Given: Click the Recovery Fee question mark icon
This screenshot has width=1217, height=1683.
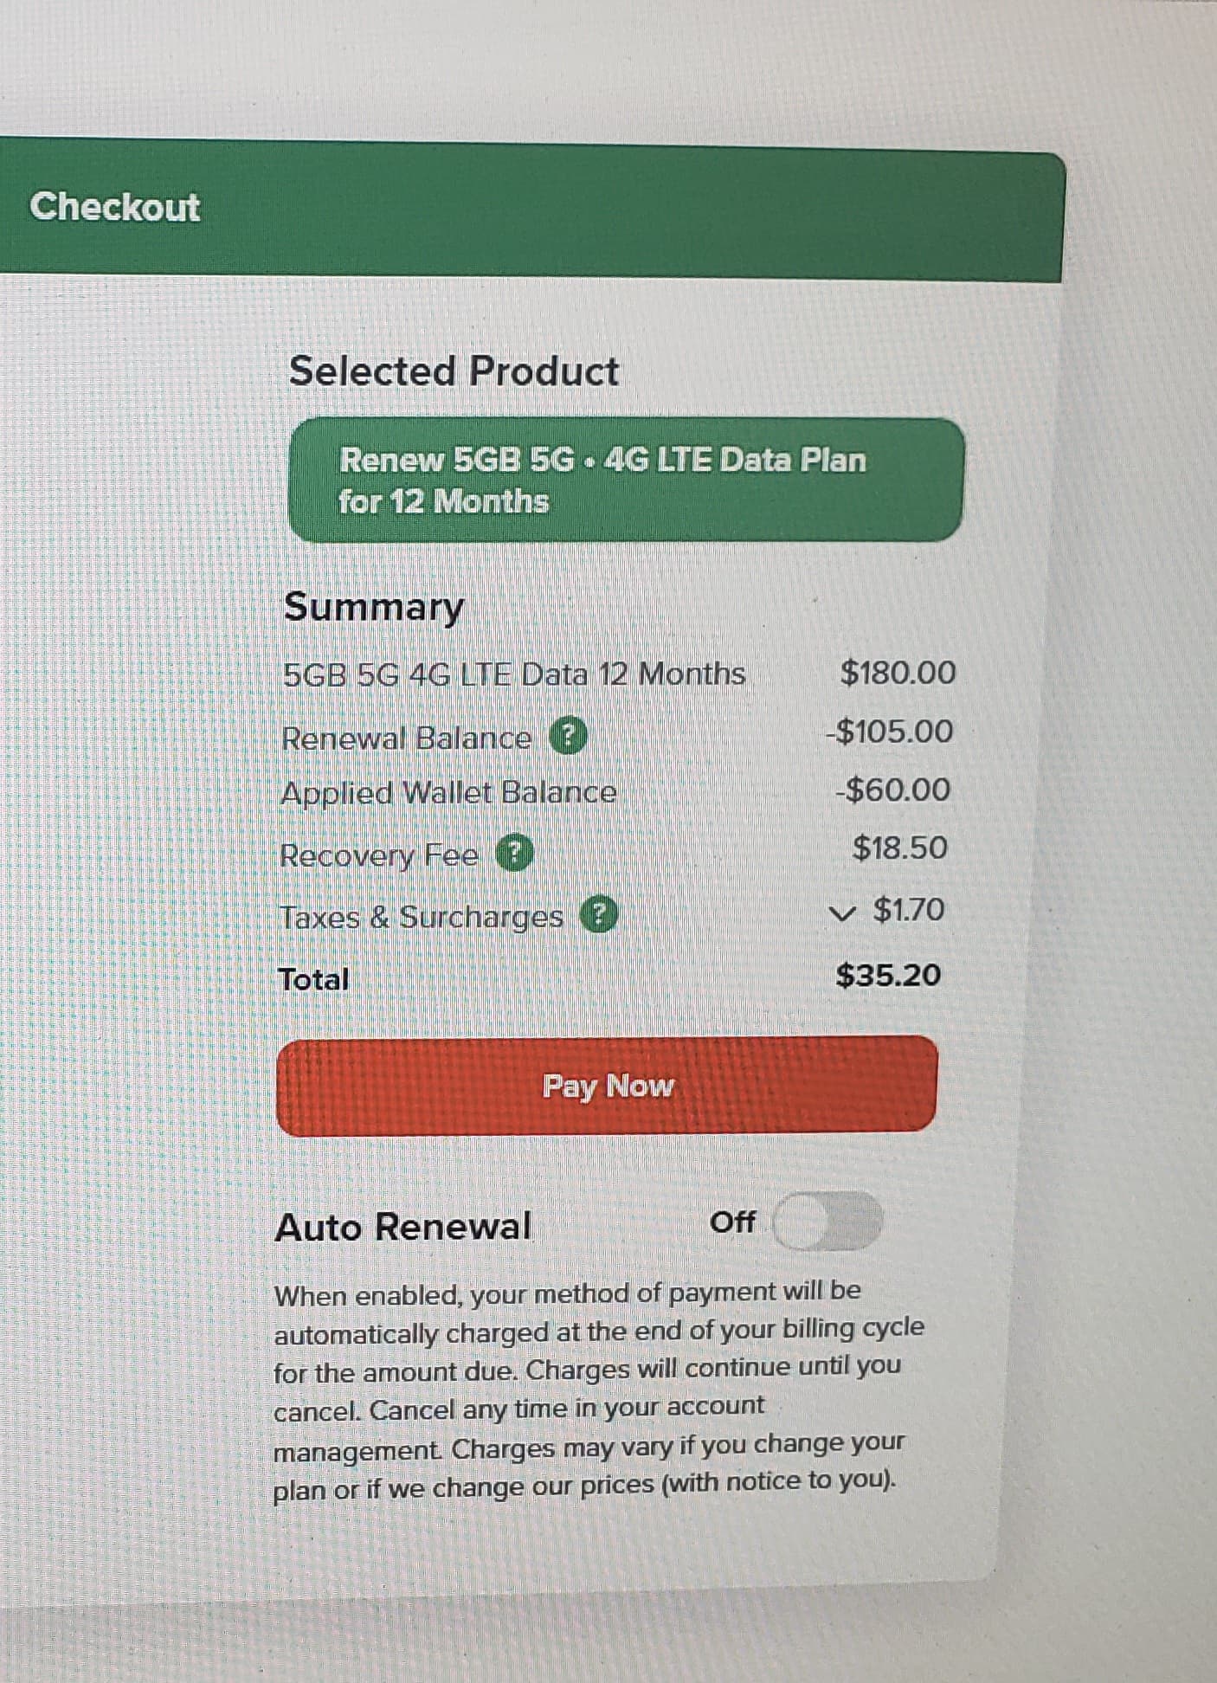Looking at the screenshot, I should click(x=514, y=854).
